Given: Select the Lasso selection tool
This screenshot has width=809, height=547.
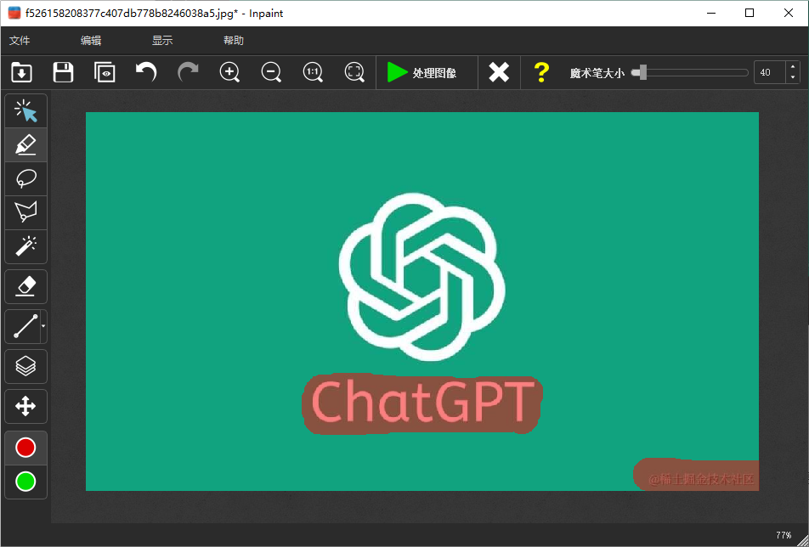Looking at the screenshot, I should tap(25, 178).
